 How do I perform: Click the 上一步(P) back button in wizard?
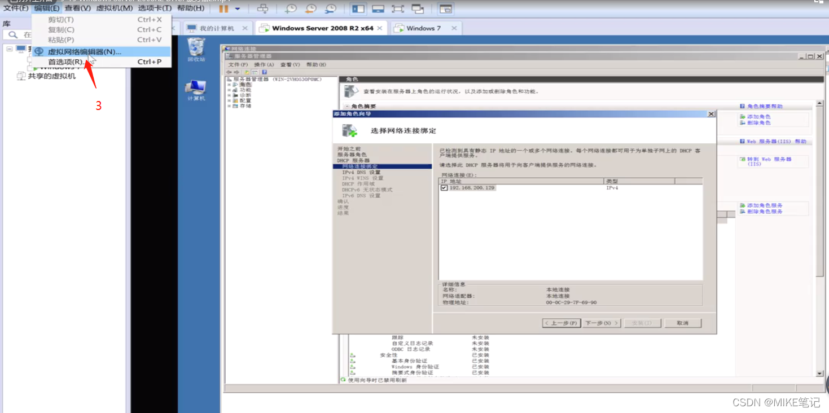tap(561, 323)
